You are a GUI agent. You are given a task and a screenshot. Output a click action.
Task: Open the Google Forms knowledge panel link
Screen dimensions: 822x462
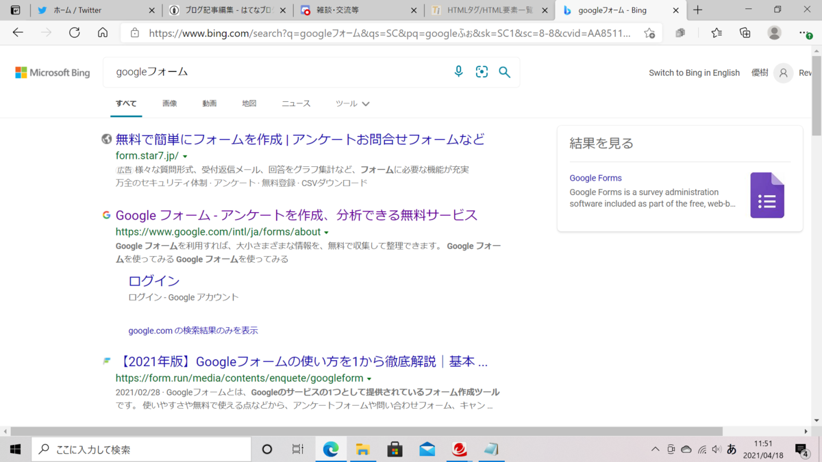[x=595, y=177]
